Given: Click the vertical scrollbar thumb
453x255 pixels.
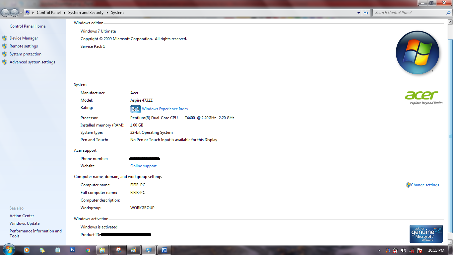Looking at the screenshot, I should point(450,136).
